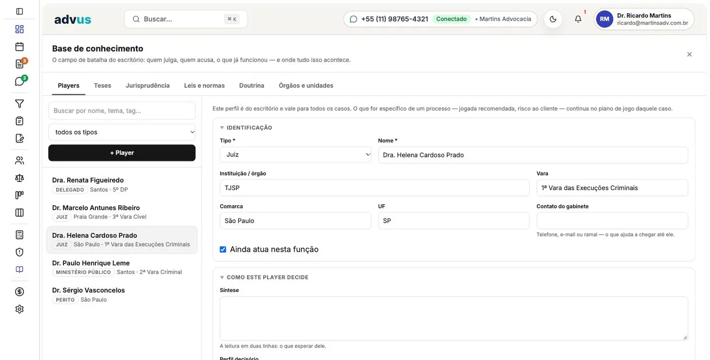Screen dimensions: 710x360
Task: Open the columns layout icon
Action: click(x=19, y=212)
